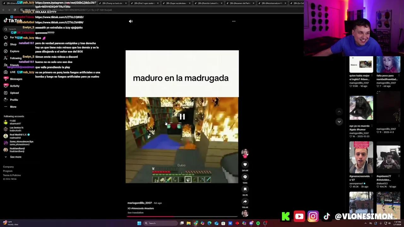This screenshot has width=404, height=227.
Task: Open the Following feed in sidebar
Action: (x=13, y=58)
